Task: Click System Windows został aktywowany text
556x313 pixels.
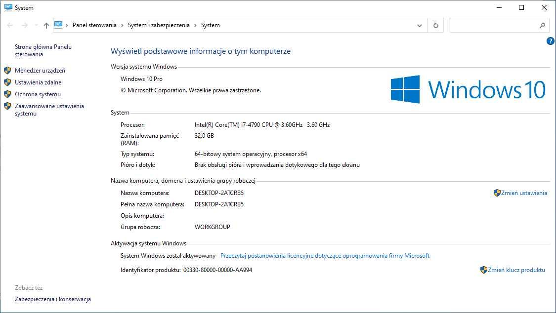Action: 168,256
